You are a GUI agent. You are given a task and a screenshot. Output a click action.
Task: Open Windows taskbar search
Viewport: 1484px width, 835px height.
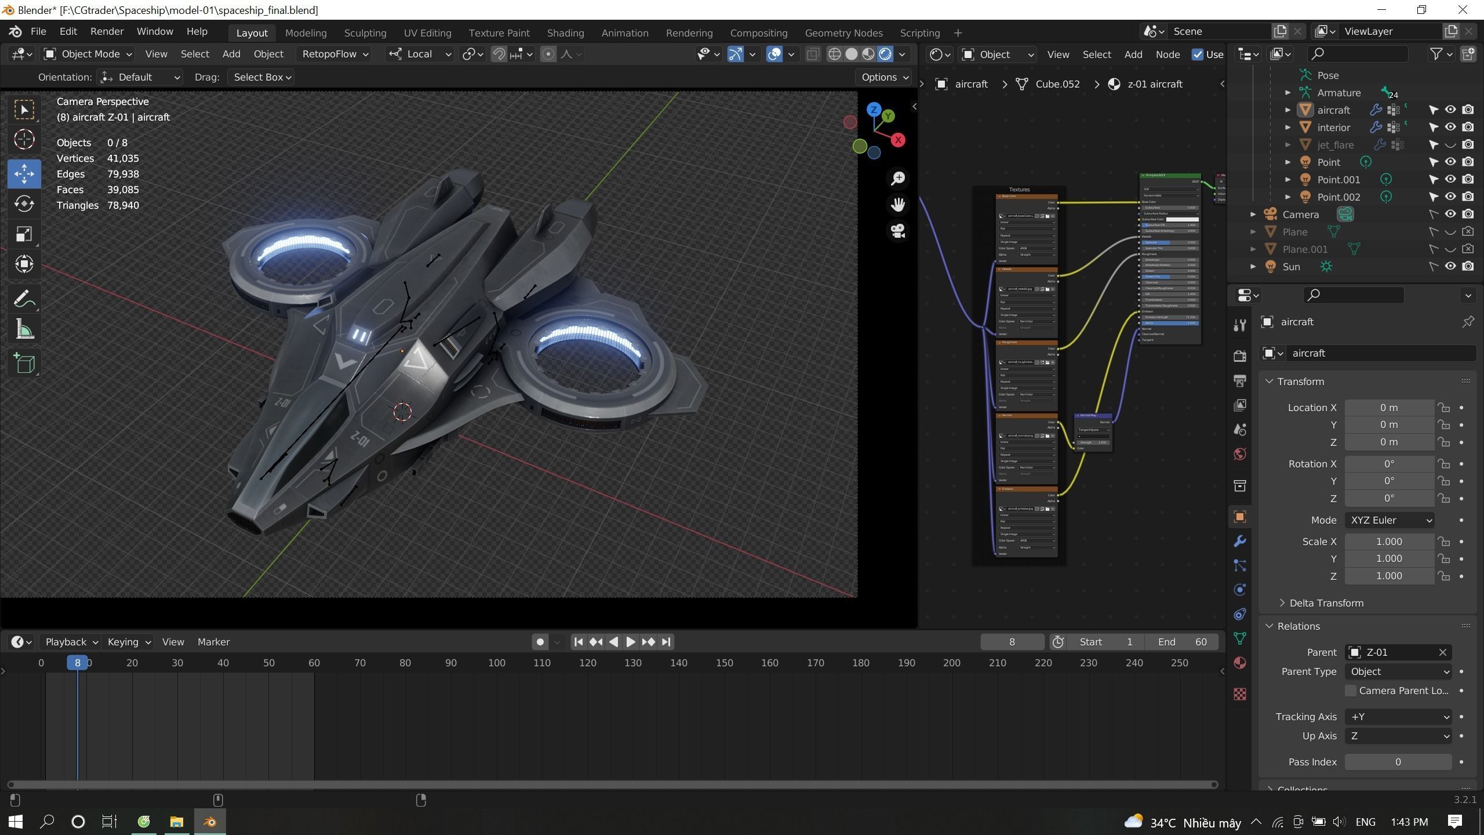47,822
